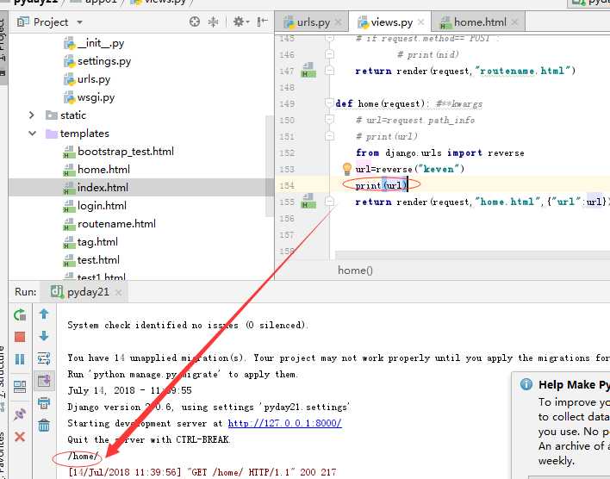Click the down arrow in Run console
The height and width of the screenshot is (479, 610).
coord(44,336)
